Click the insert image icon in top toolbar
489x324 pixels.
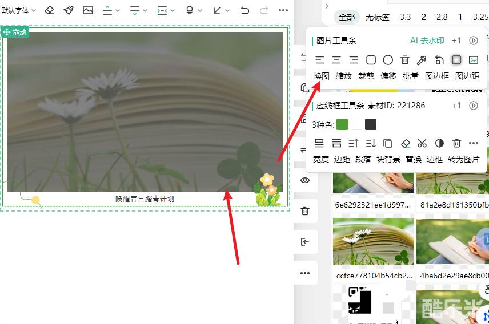click(x=87, y=10)
